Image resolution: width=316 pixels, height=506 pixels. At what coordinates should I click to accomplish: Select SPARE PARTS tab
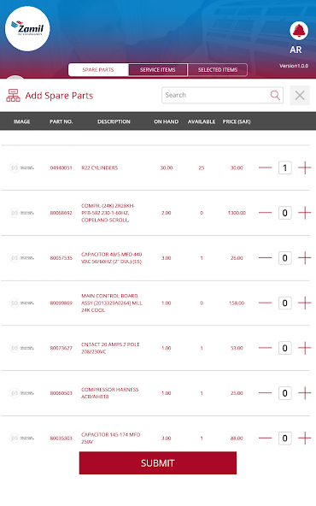point(98,70)
